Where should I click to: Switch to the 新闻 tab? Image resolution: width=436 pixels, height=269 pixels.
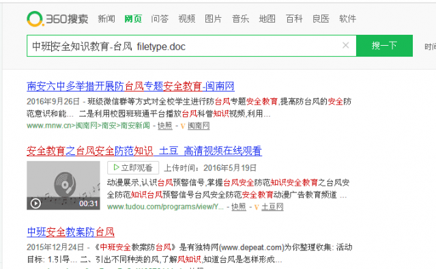pyautogui.click(x=106, y=18)
